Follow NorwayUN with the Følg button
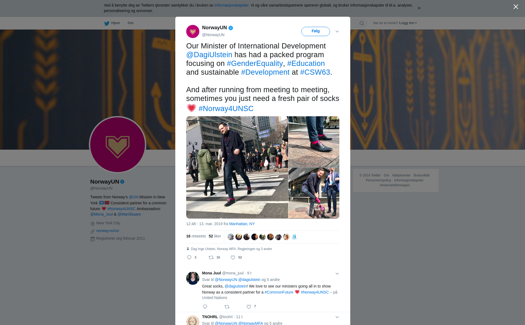 click(316, 31)
